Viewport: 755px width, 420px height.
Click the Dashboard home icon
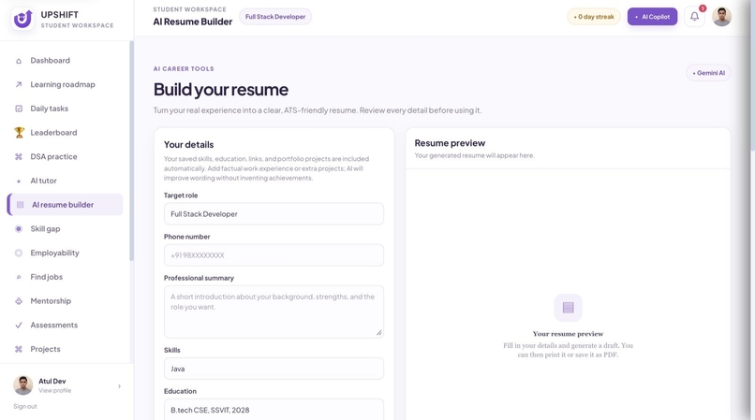(19, 61)
